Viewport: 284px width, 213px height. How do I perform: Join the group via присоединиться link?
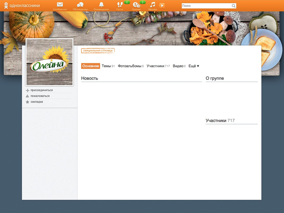42,90
